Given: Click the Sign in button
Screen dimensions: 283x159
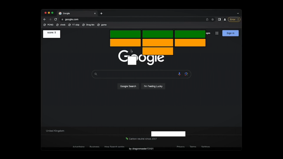Looking at the screenshot, I should point(230,33).
